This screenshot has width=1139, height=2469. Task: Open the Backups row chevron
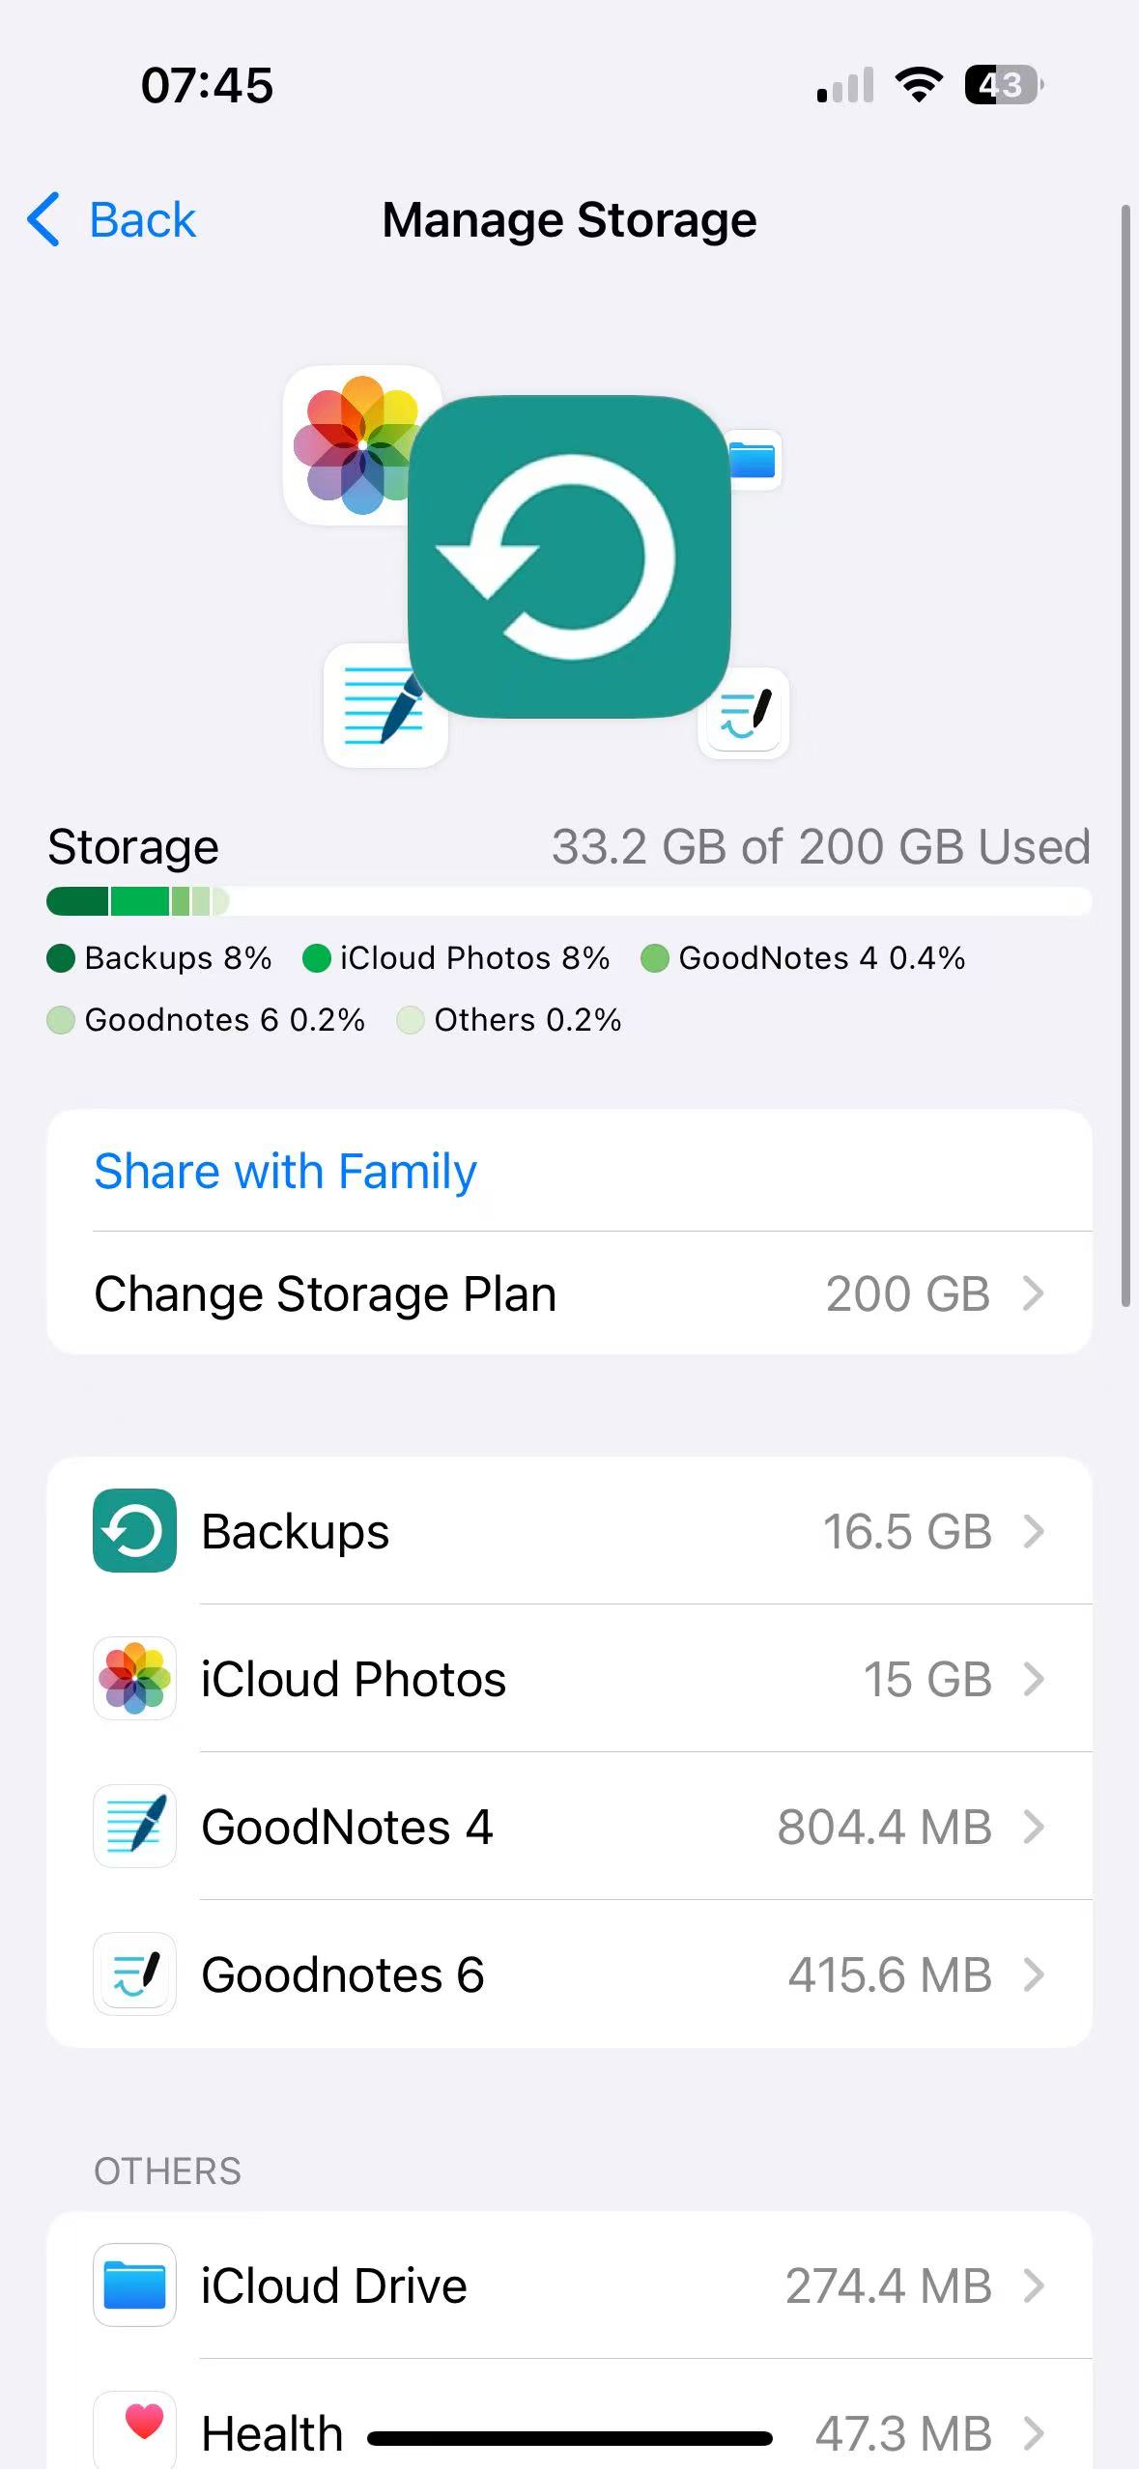(x=1033, y=1531)
